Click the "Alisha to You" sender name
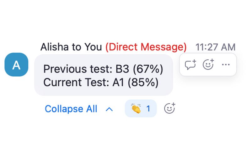The width and height of the screenshot is (251, 157). [71, 47]
